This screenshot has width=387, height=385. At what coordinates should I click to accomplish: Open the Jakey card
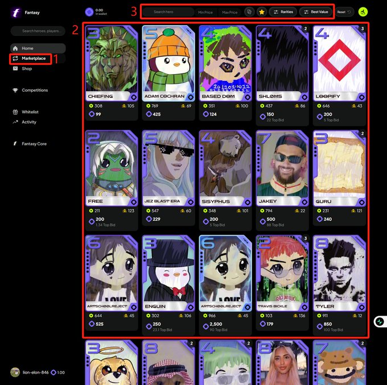[282, 168]
